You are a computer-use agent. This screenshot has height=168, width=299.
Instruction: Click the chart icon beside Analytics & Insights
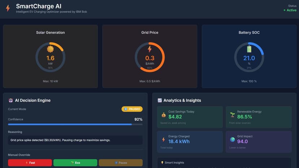160,100
